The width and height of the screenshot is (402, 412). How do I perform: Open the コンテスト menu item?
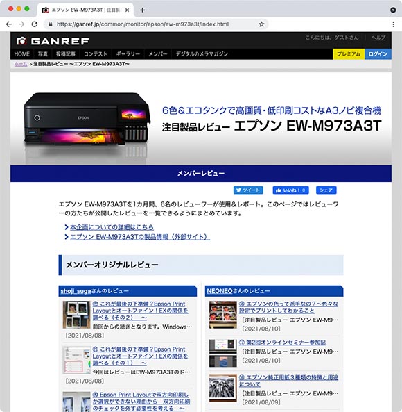[x=96, y=54]
